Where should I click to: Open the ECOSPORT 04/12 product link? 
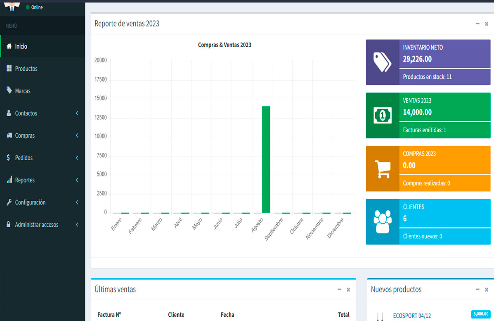tap(412, 316)
